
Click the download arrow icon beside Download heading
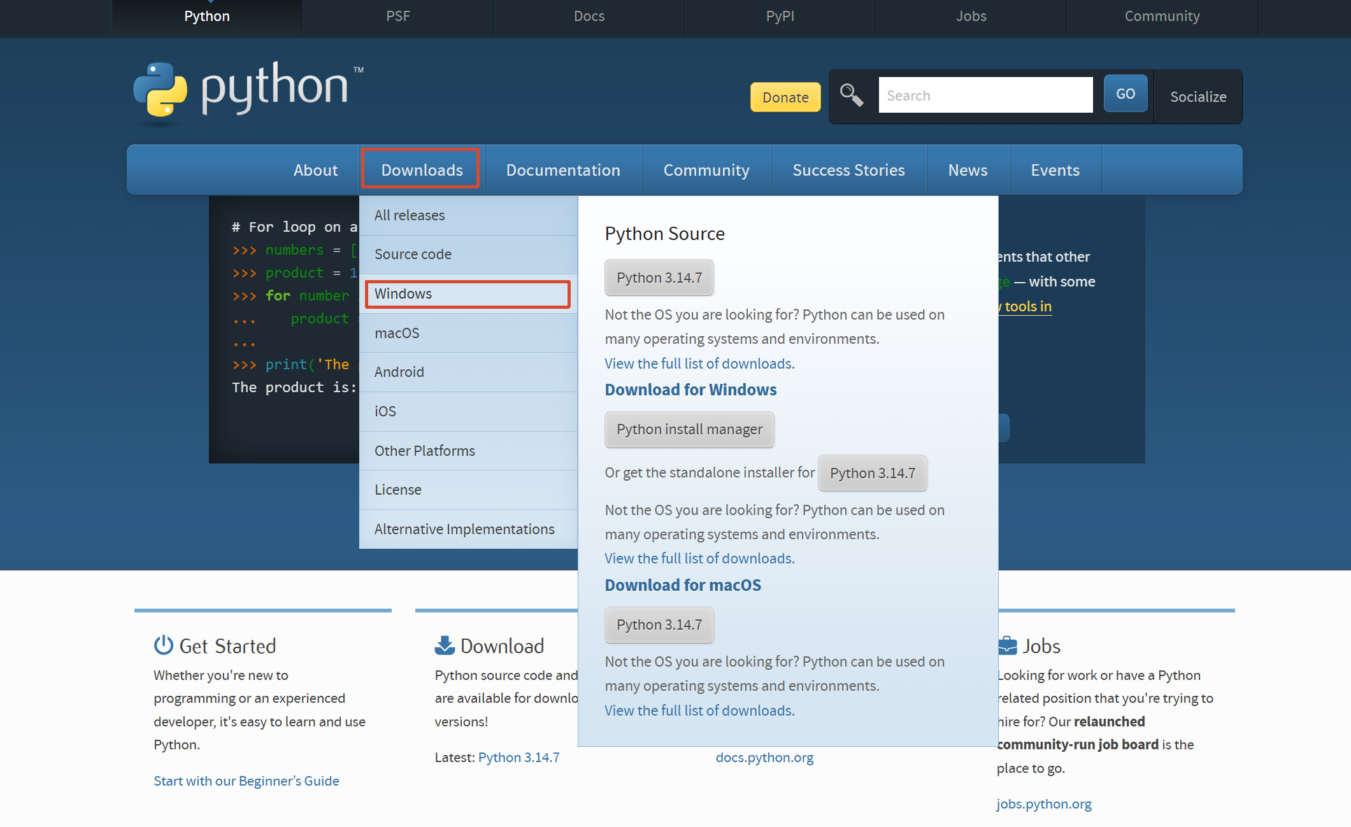click(445, 645)
